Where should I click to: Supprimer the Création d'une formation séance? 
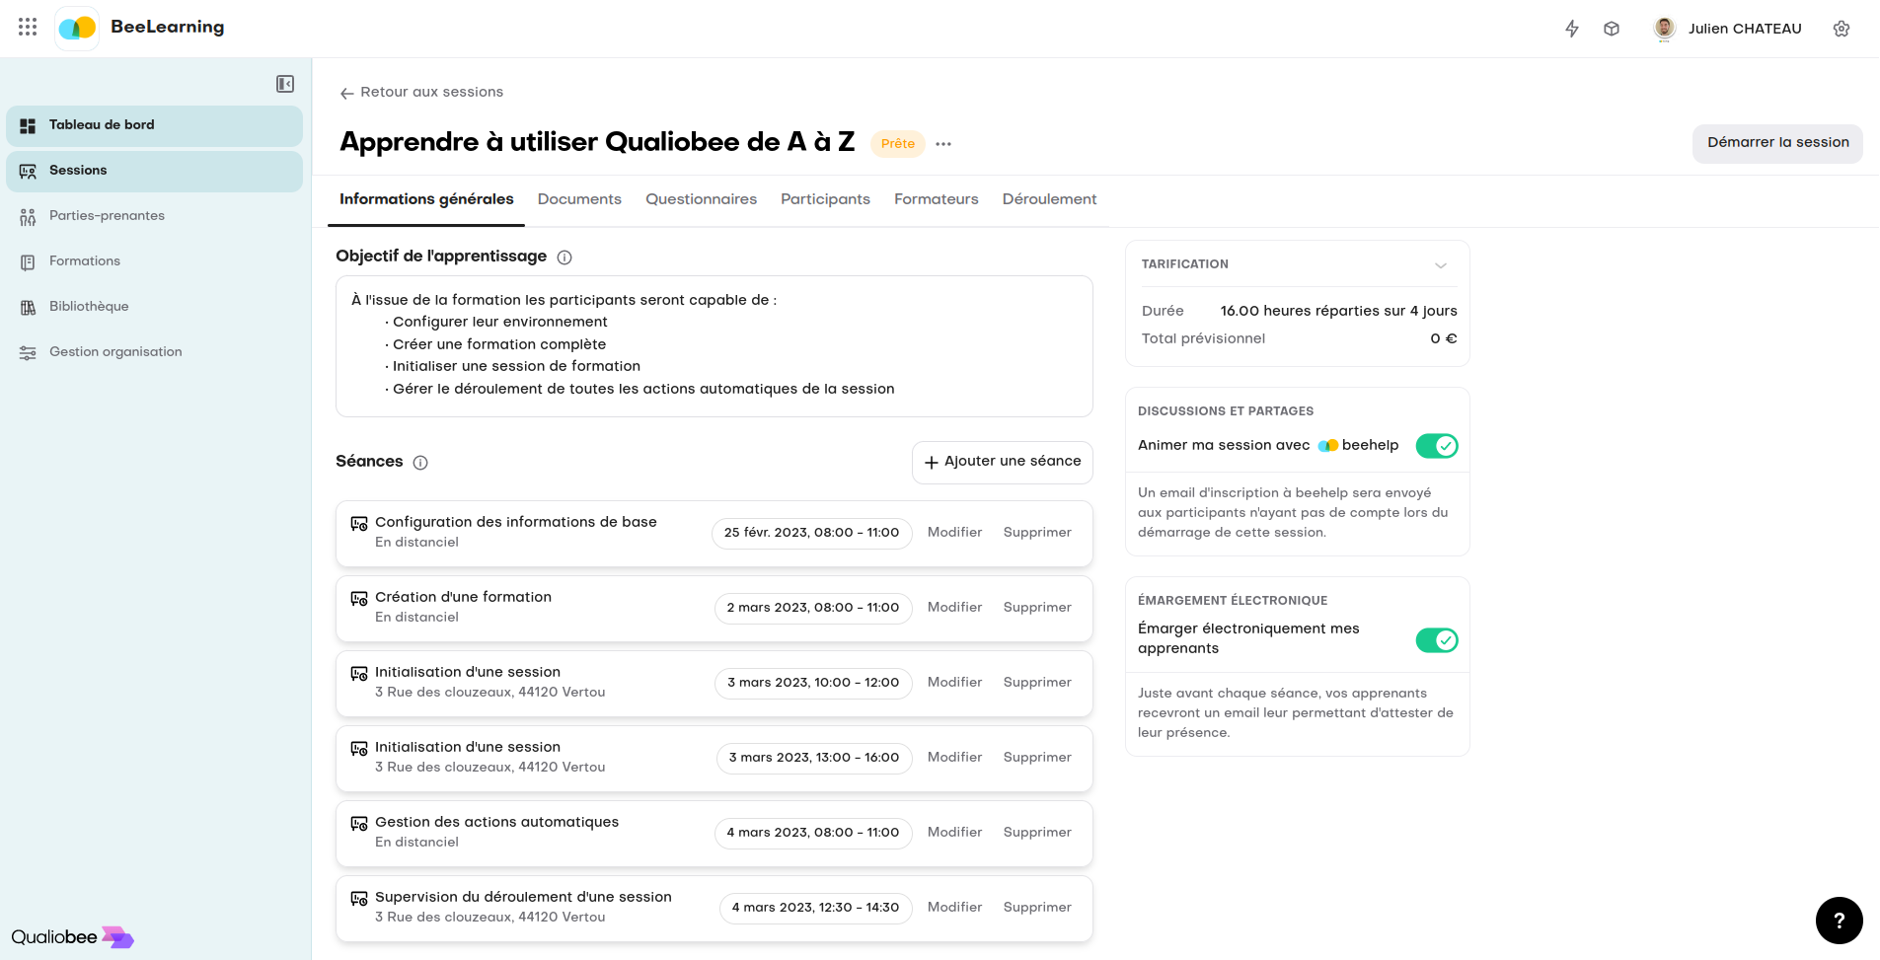pyautogui.click(x=1037, y=608)
